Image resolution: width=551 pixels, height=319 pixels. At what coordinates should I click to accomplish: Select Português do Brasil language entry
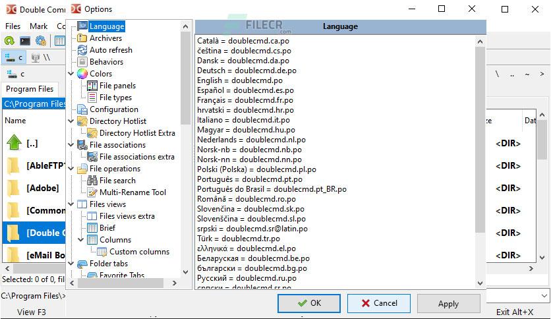pos(272,189)
